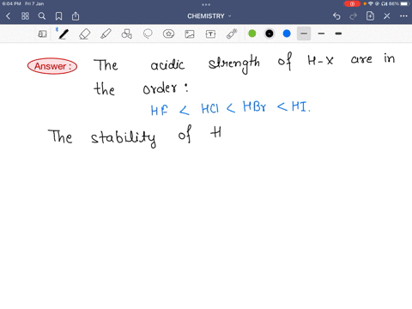Tap the red Answer label
Image resolution: width=412 pixels, height=309 pixels.
pyautogui.click(x=52, y=66)
